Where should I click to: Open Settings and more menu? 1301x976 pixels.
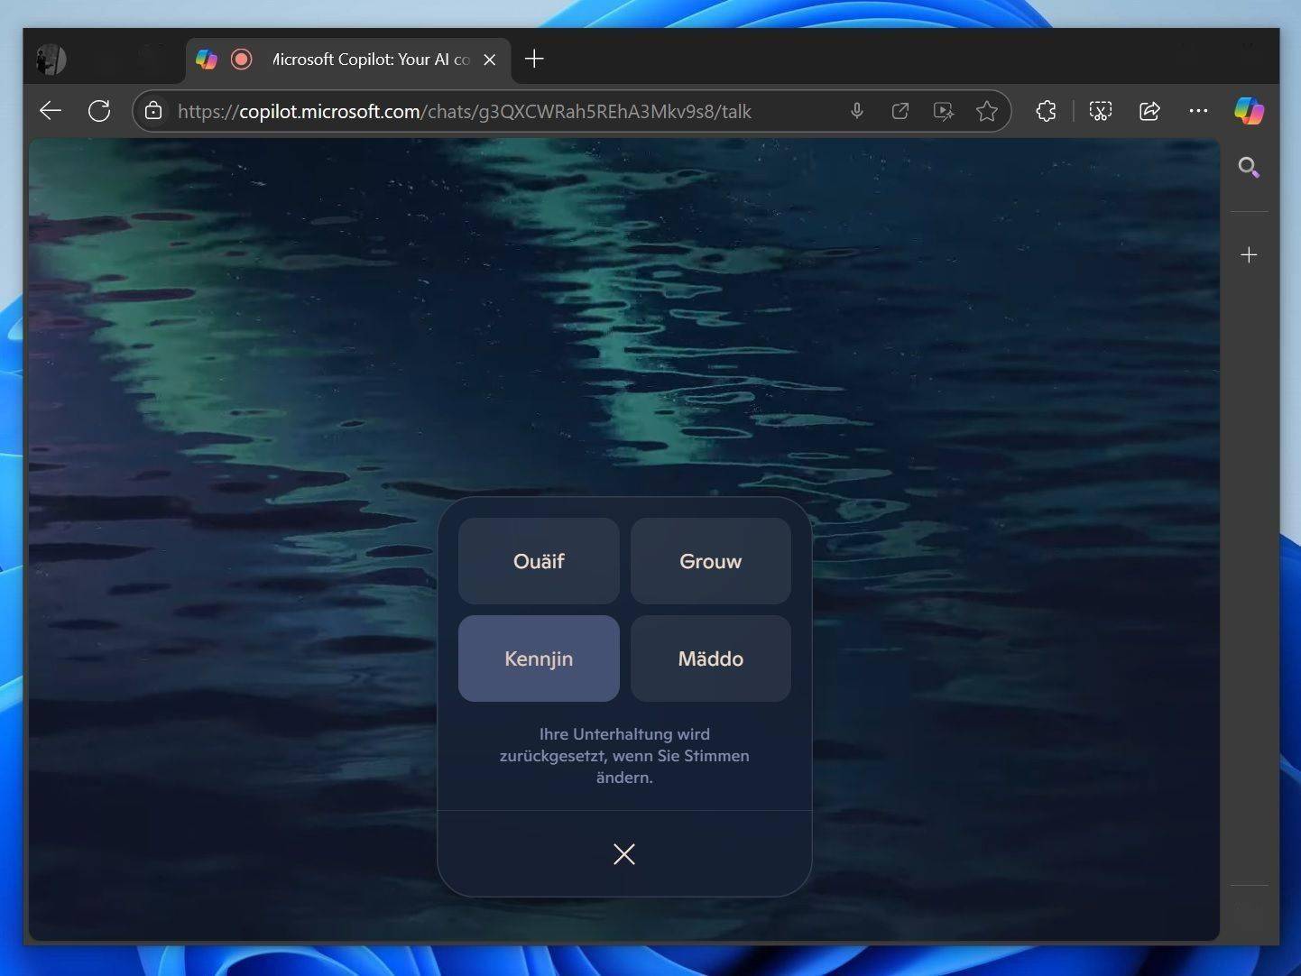1198,111
